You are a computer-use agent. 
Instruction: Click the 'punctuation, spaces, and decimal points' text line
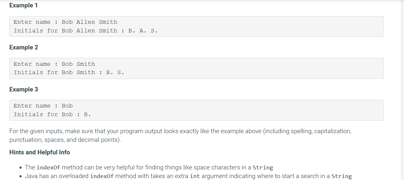tap(65, 140)
